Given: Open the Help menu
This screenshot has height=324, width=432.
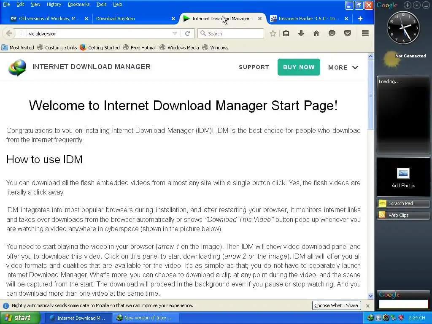Looking at the screenshot, I should click(x=117, y=4).
